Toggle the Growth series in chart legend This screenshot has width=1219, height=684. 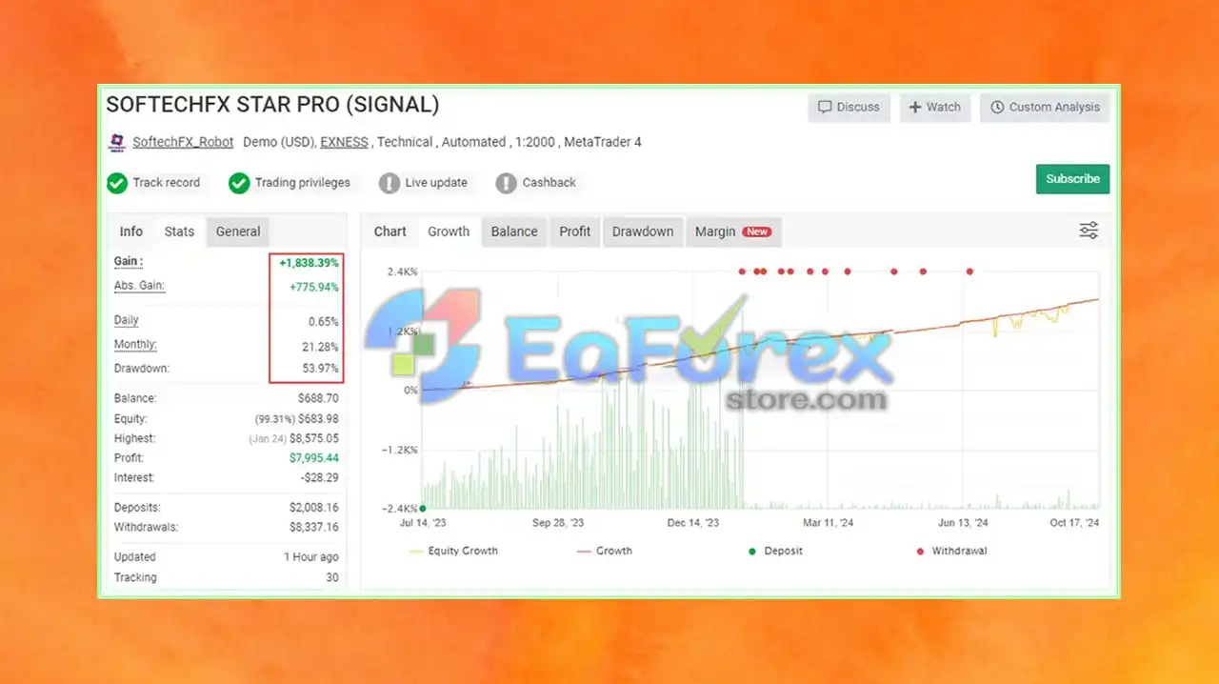pyautogui.click(x=605, y=551)
